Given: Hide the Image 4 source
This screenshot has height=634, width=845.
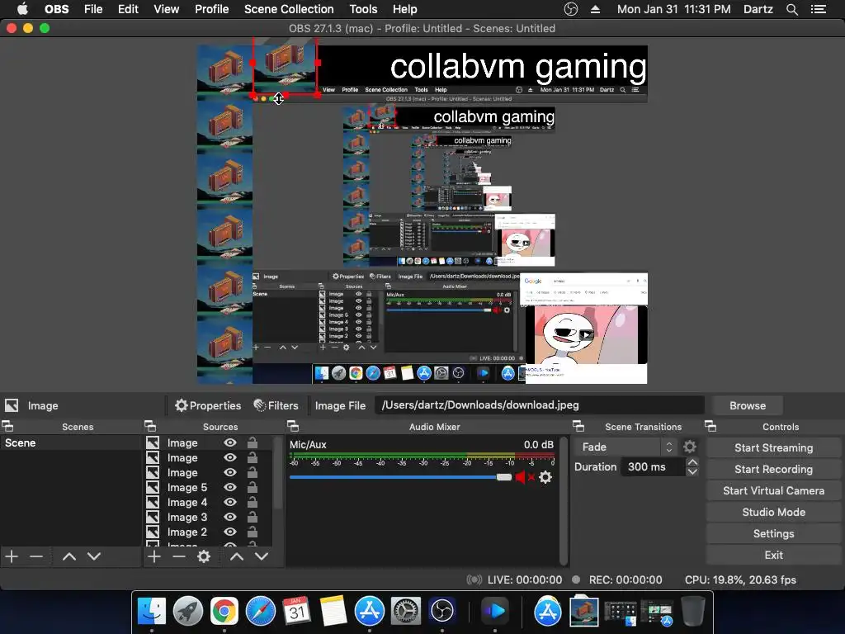Looking at the screenshot, I should pyautogui.click(x=230, y=502).
